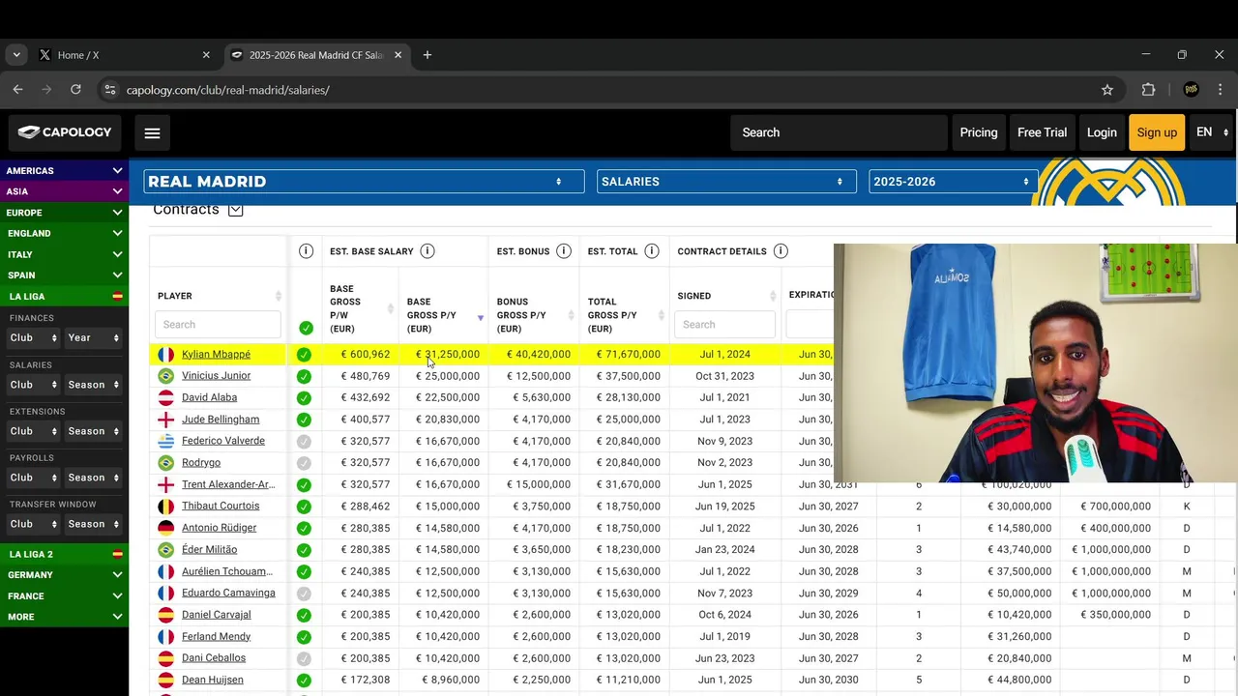The height and width of the screenshot is (696, 1238).
Task: Click the browser address bar URL
Action: click(228, 90)
